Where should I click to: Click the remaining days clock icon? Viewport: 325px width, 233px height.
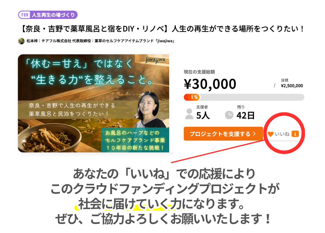(229, 115)
